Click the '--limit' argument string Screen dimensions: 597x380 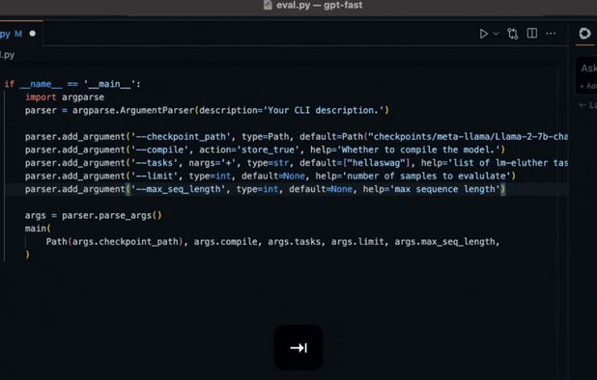tap(155, 176)
